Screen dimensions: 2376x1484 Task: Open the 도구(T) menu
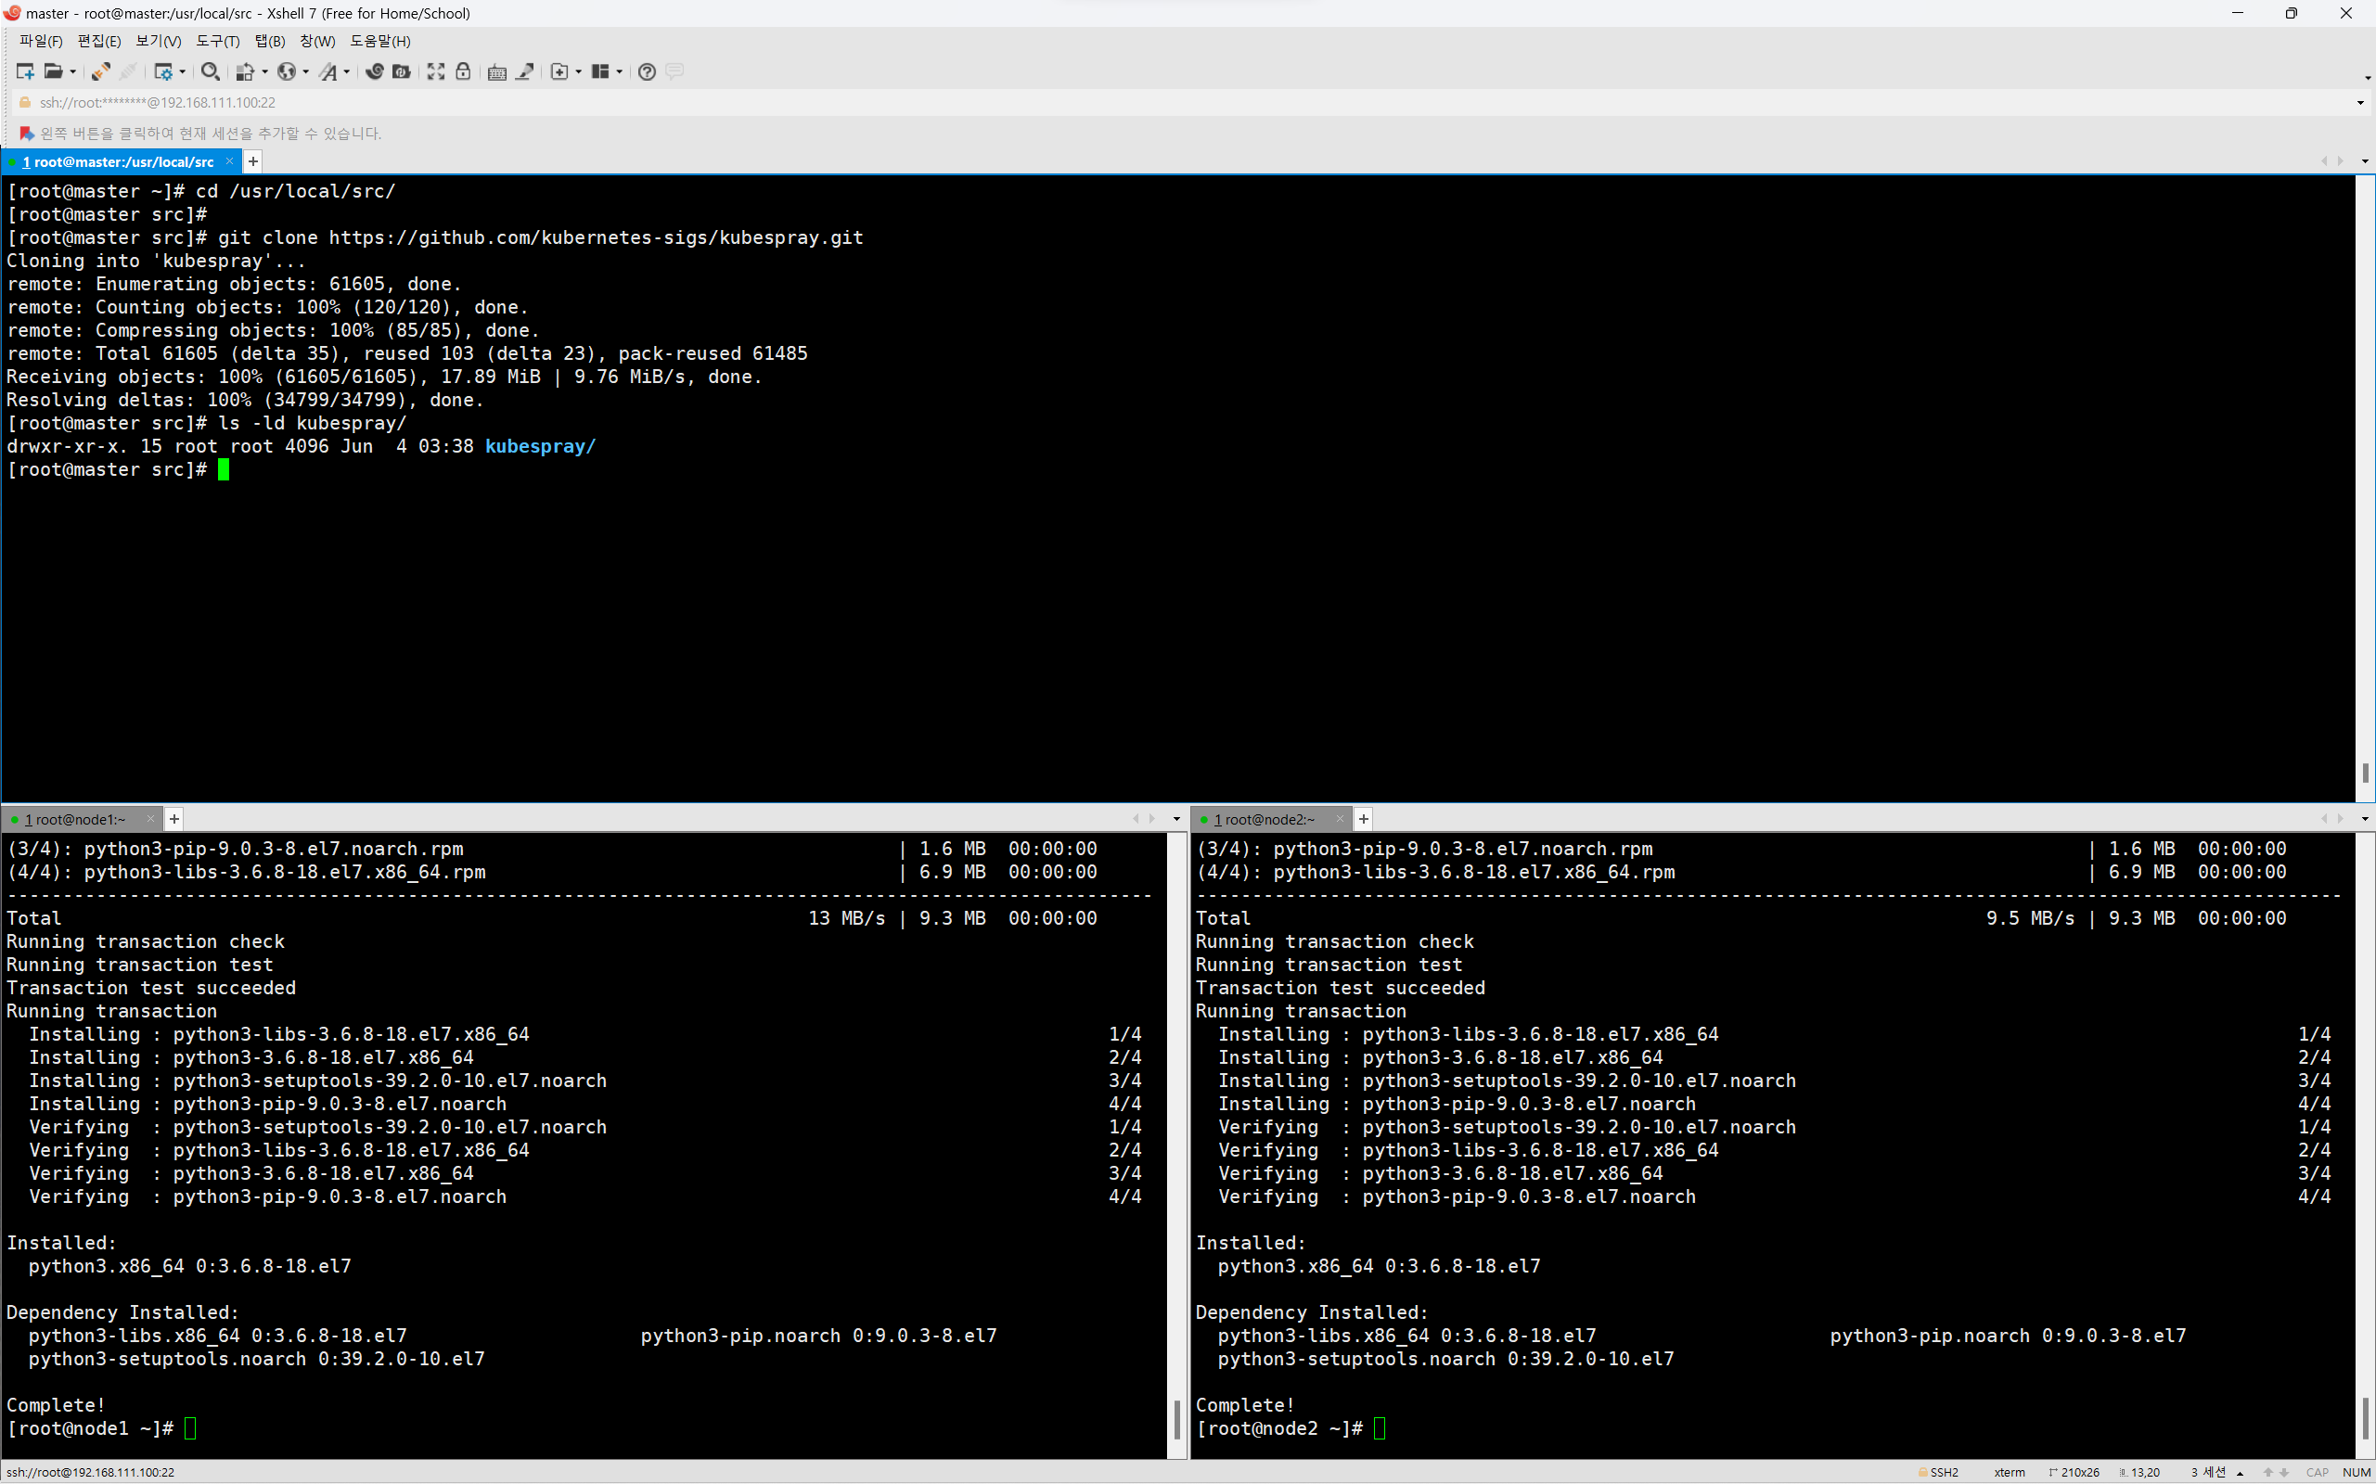[x=217, y=41]
